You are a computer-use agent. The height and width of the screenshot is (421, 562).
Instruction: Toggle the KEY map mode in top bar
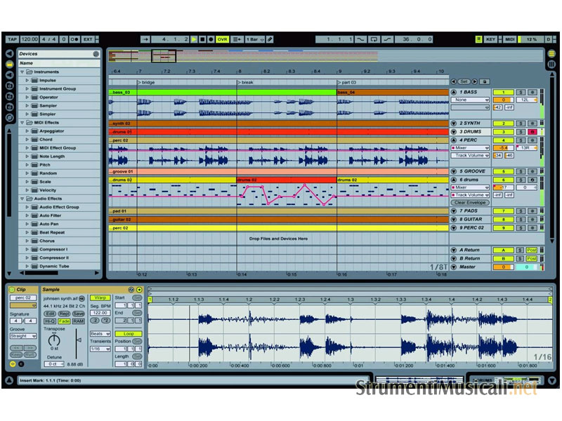coord(491,39)
